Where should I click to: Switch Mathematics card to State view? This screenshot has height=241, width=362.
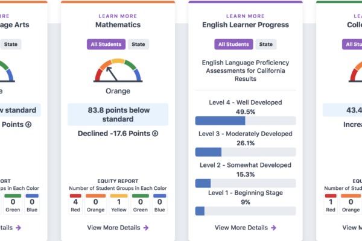(x=138, y=44)
